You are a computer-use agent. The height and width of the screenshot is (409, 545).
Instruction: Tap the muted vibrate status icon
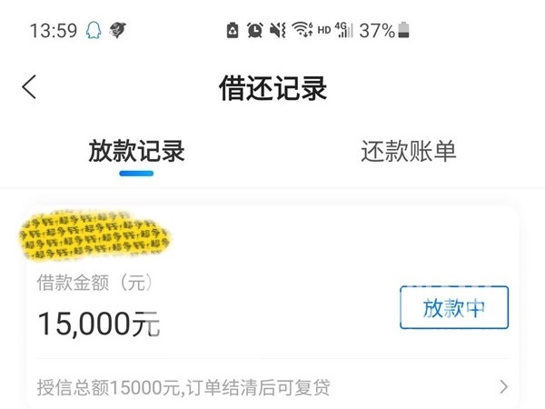(278, 30)
